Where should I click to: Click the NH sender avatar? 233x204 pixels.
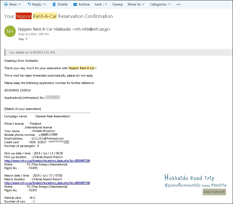pos(10,31)
